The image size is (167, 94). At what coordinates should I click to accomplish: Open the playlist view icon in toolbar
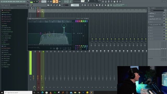[82, 5]
